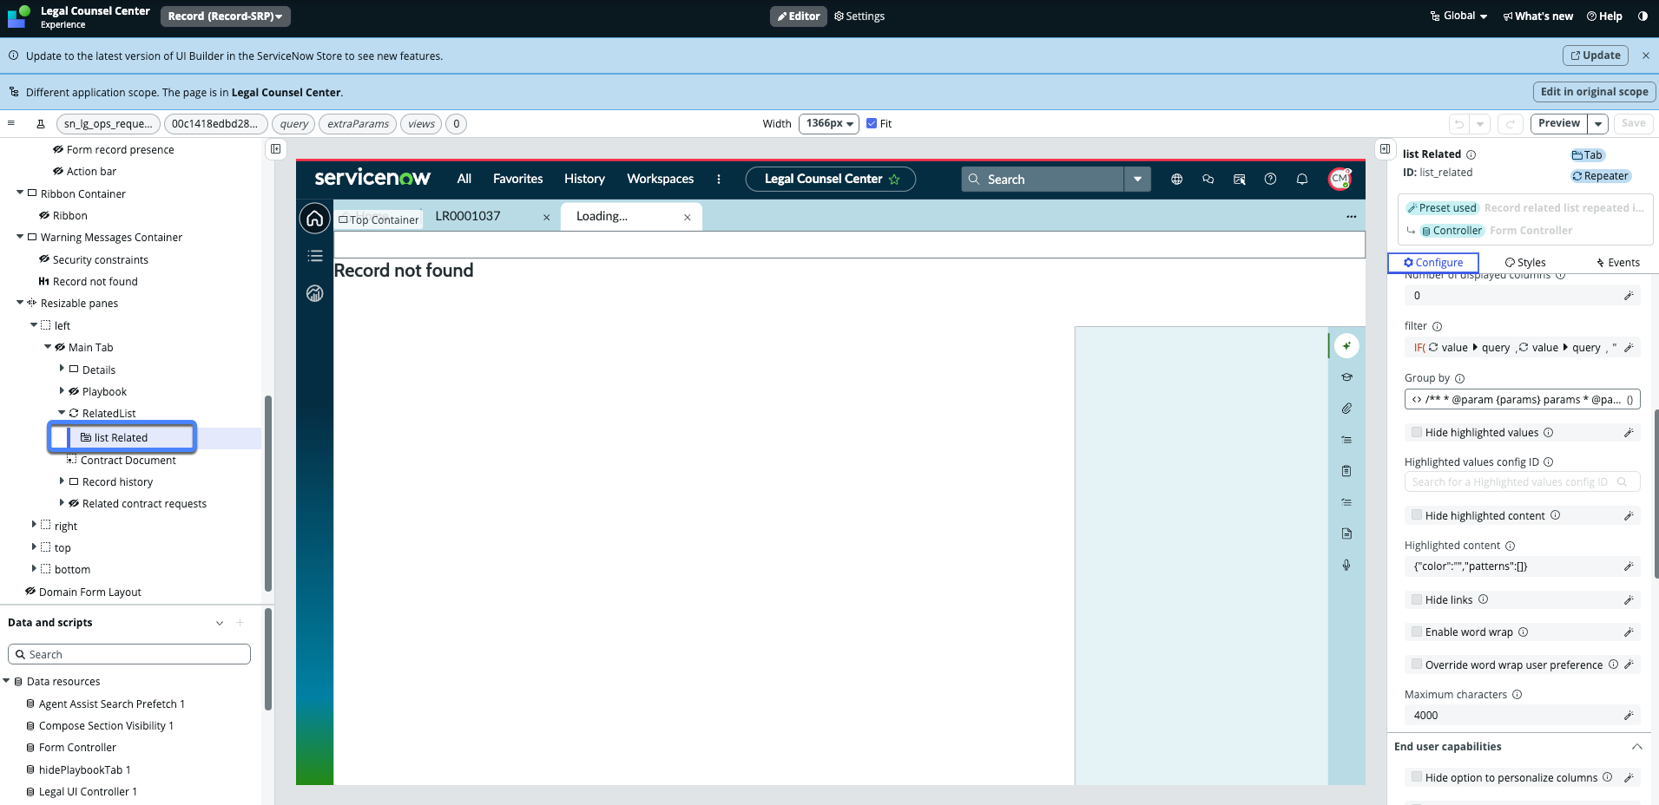Collapse the Ribbon Container tree node

tap(20, 193)
